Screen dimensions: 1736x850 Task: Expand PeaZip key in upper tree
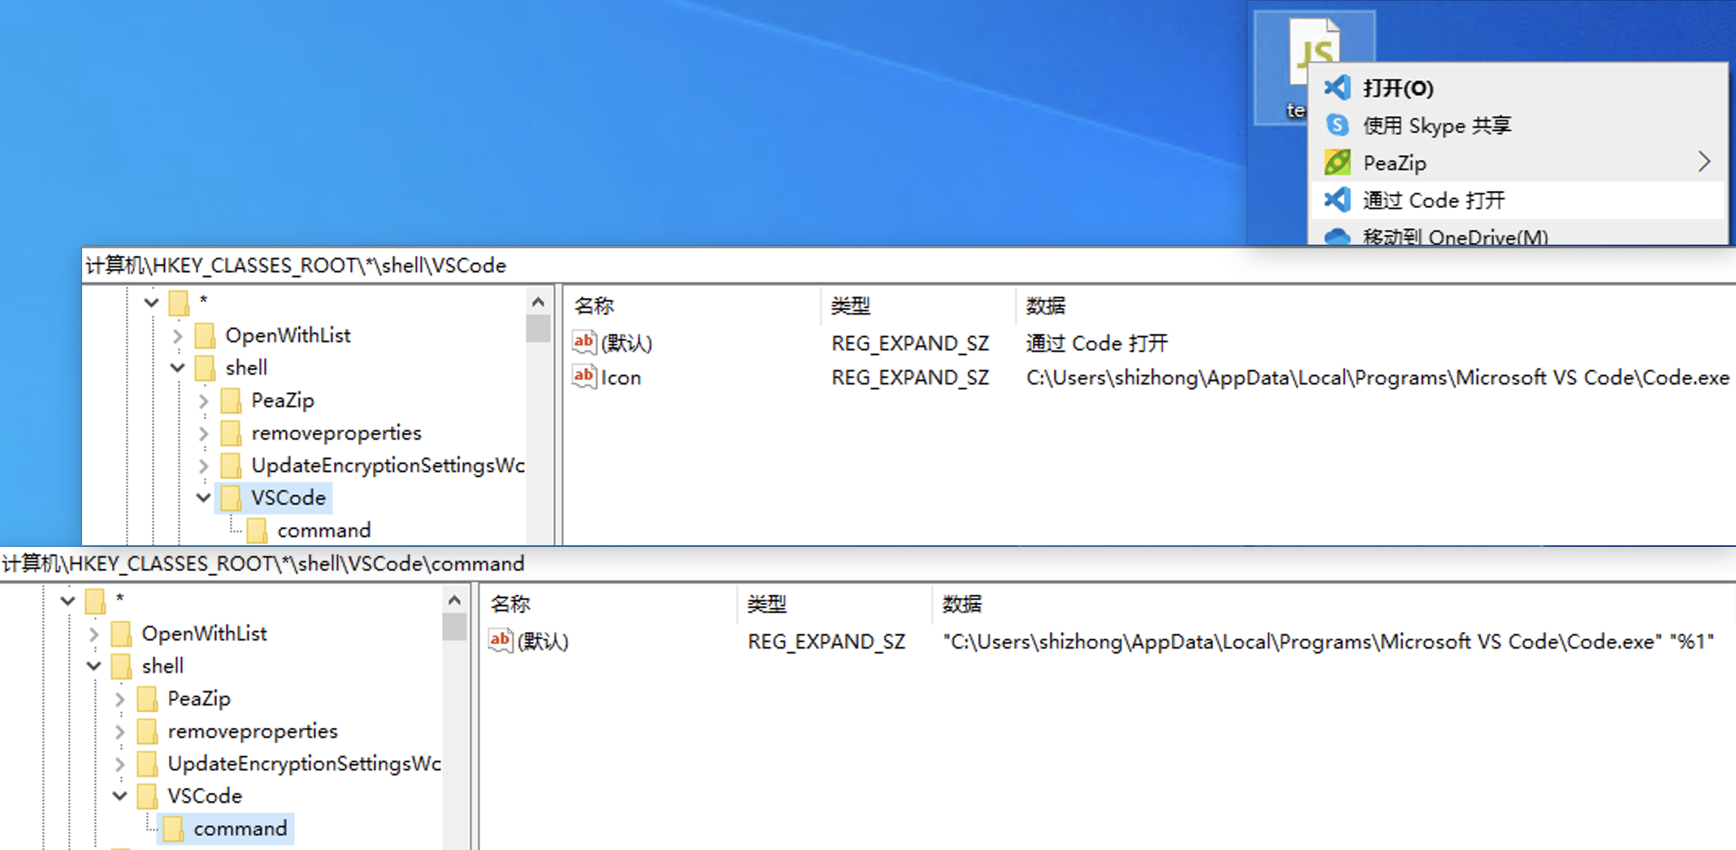(203, 400)
